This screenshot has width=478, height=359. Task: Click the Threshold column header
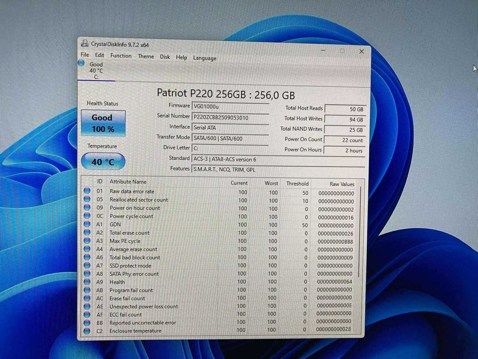297,184
